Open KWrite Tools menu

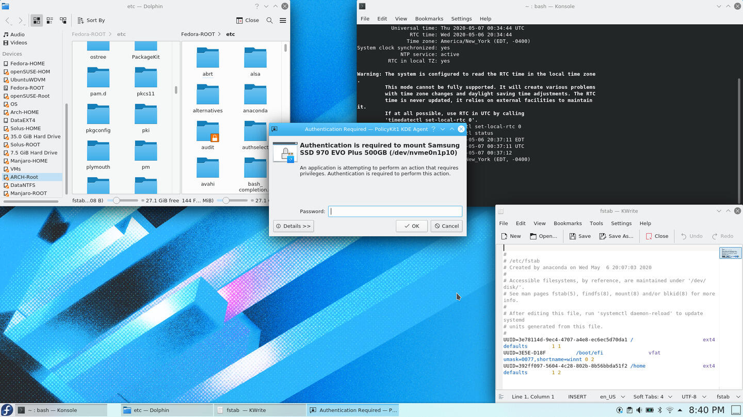596,223
